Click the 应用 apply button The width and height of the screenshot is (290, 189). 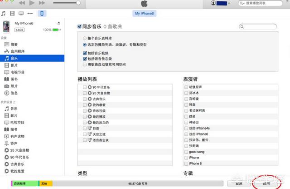coord(267,184)
